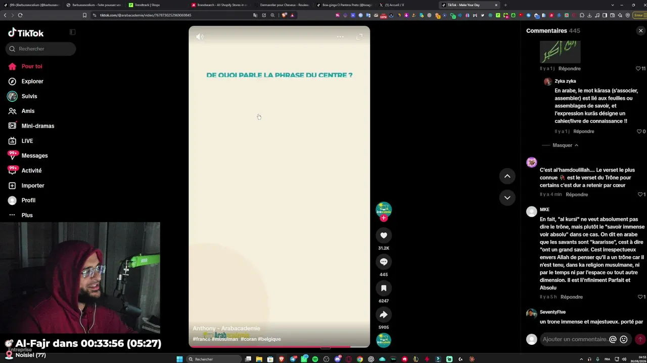Post comment with red arrow button
The image size is (647, 363).
click(x=640, y=339)
